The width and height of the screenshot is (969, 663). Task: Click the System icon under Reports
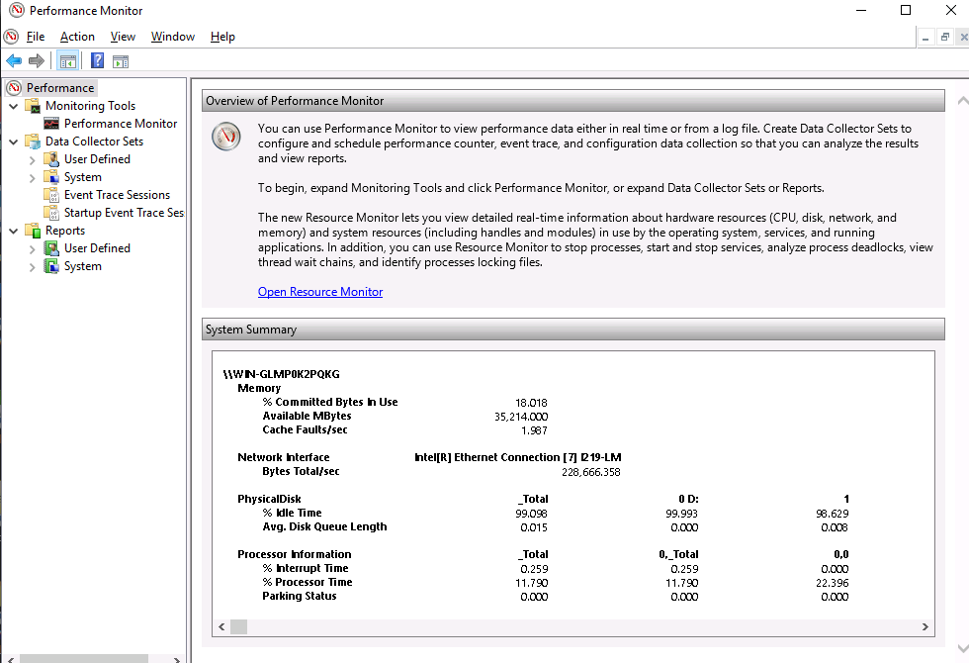tap(51, 266)
